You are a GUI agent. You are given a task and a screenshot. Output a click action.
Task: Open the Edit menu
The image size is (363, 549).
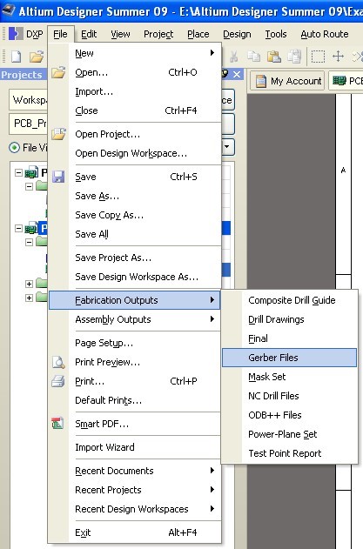pos(89,34)
